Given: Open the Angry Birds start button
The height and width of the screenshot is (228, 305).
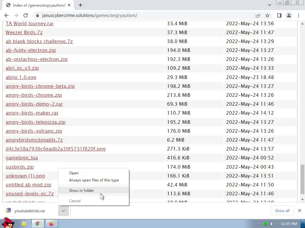Looking at the screenshot, I should [8, 223].
